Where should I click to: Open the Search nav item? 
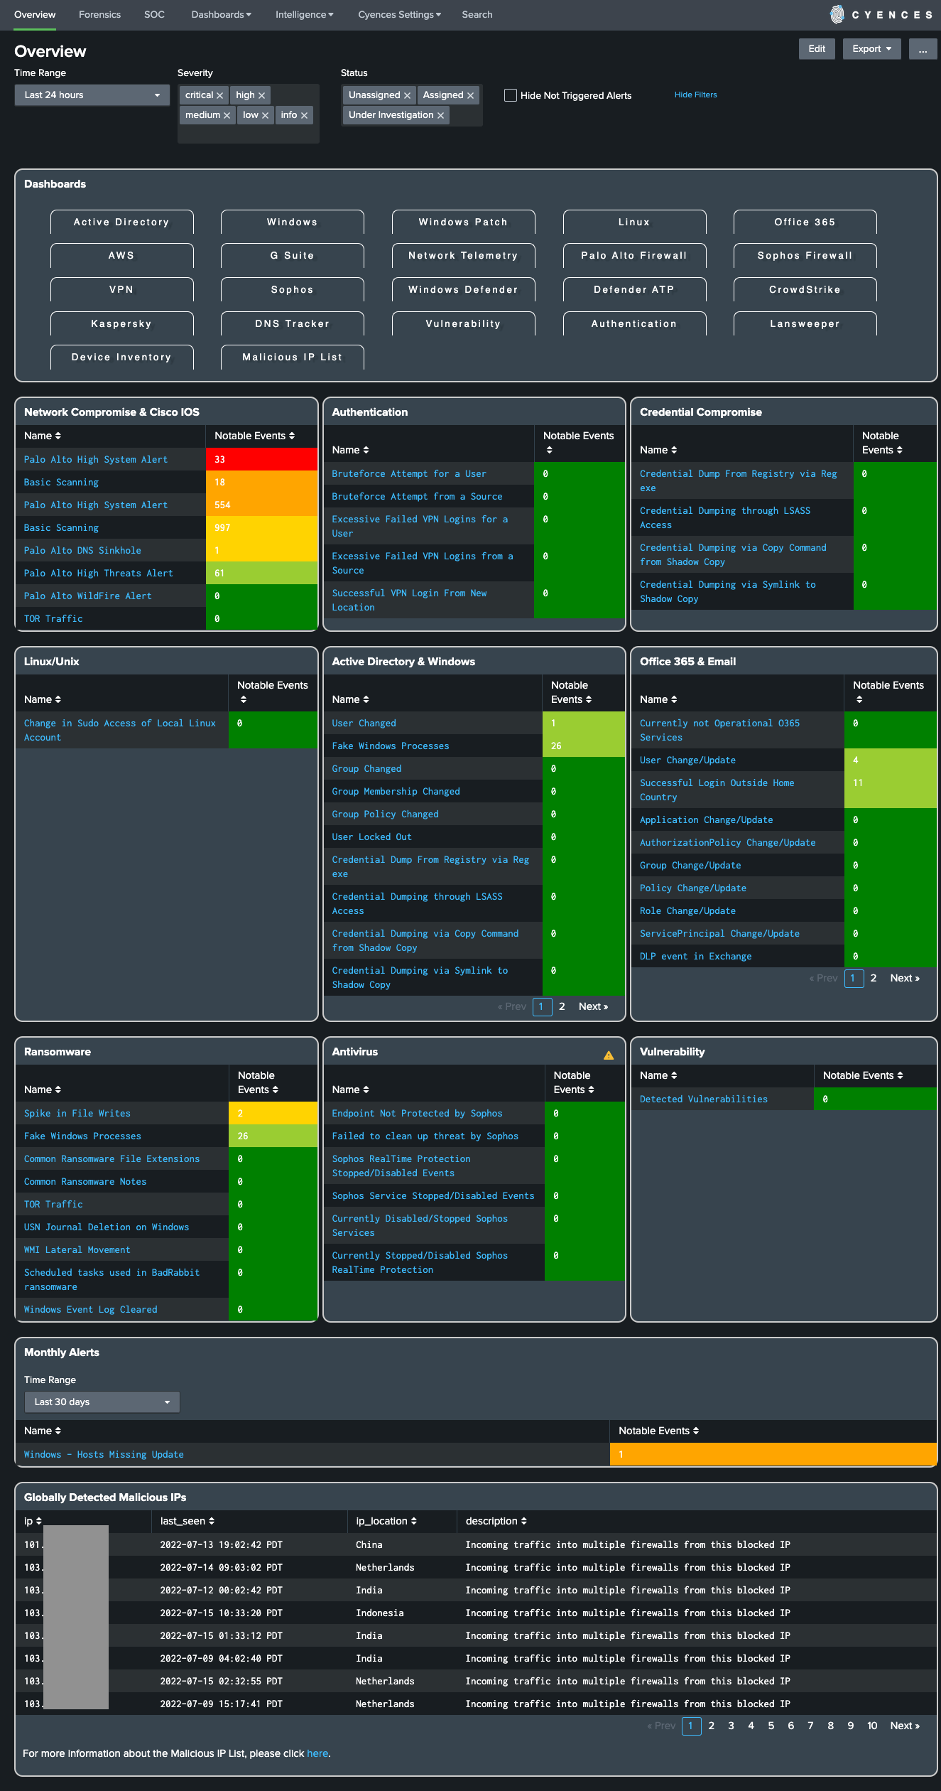click(x=477, y=14)
